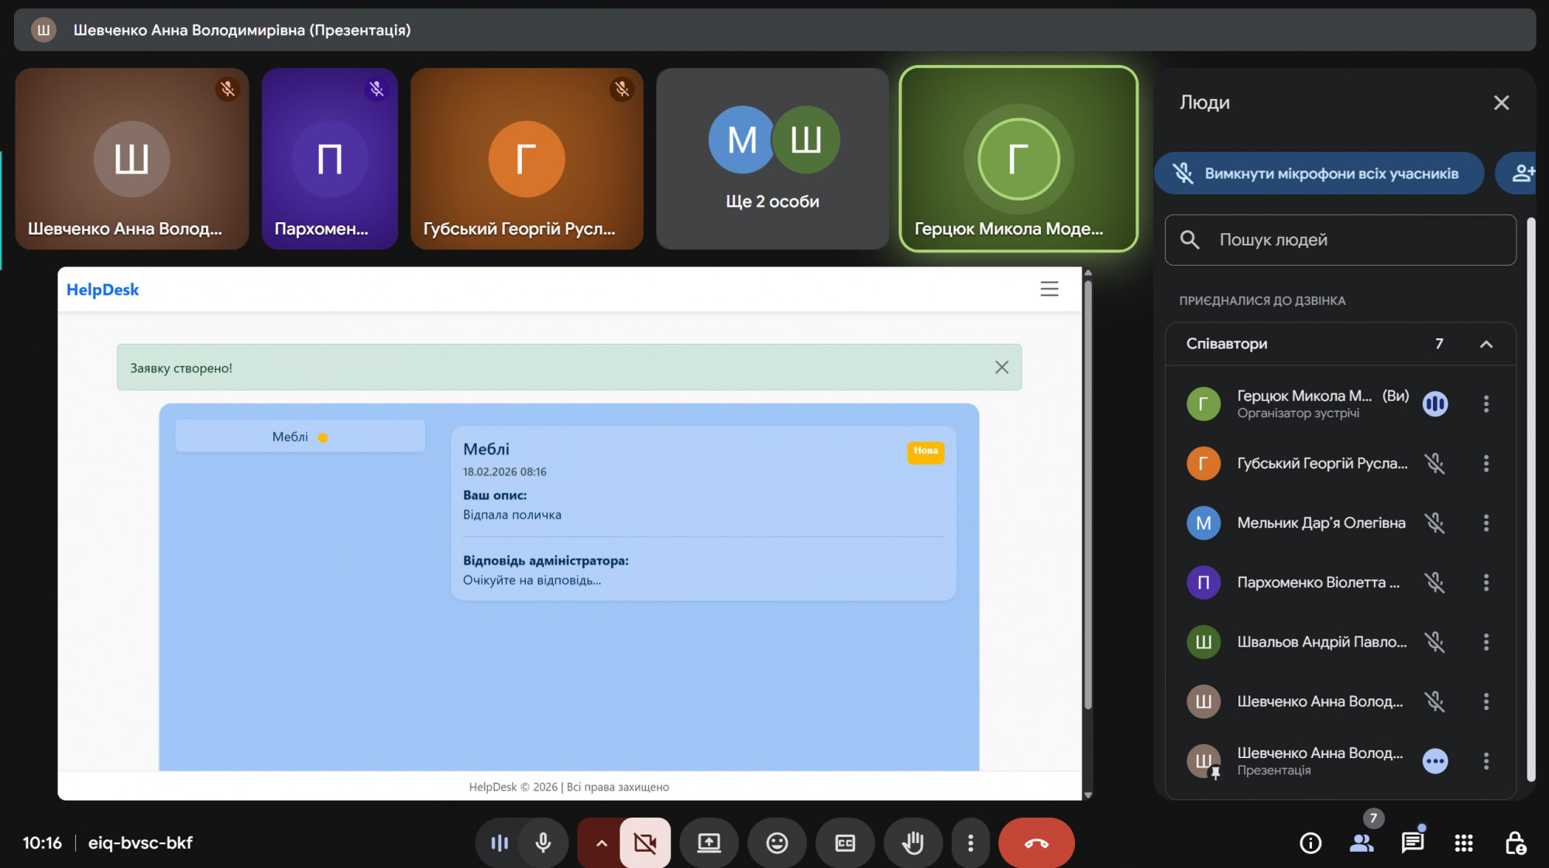1549x868 pixels.
Task: Click the raise hand icon
Action: (913, 842)
